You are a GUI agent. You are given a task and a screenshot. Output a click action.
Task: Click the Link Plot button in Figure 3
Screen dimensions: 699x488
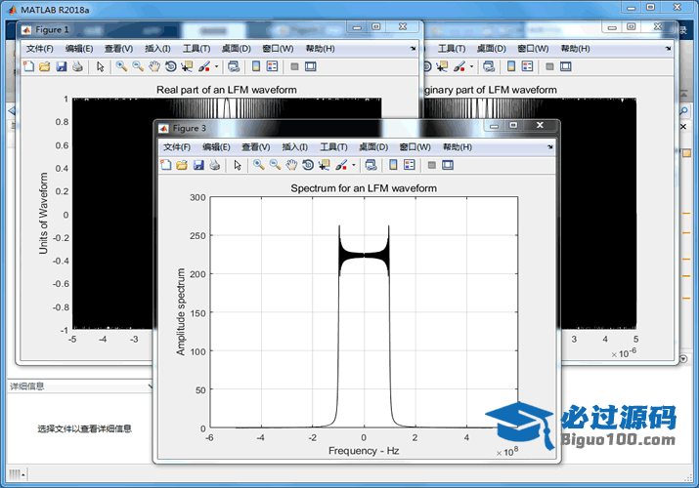pyautogui.click(x=371, y=165)
